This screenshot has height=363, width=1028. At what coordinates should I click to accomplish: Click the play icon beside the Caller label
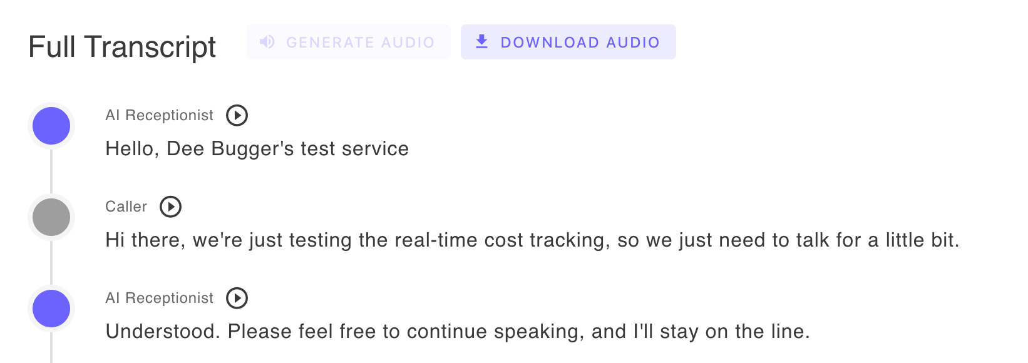click(170, 207)
